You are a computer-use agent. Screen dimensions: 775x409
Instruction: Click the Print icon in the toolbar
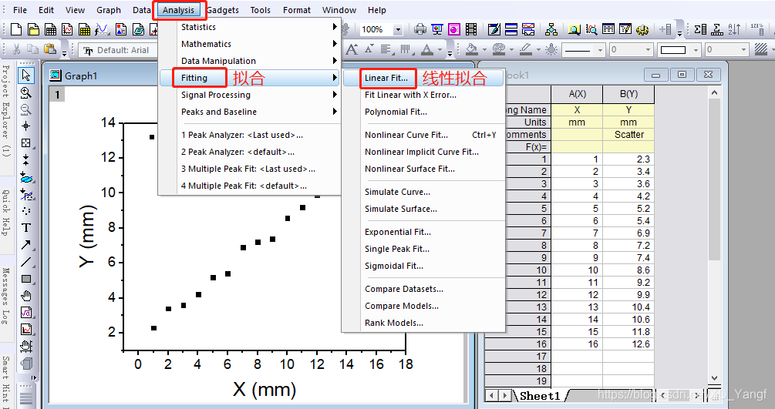point(420,29)
